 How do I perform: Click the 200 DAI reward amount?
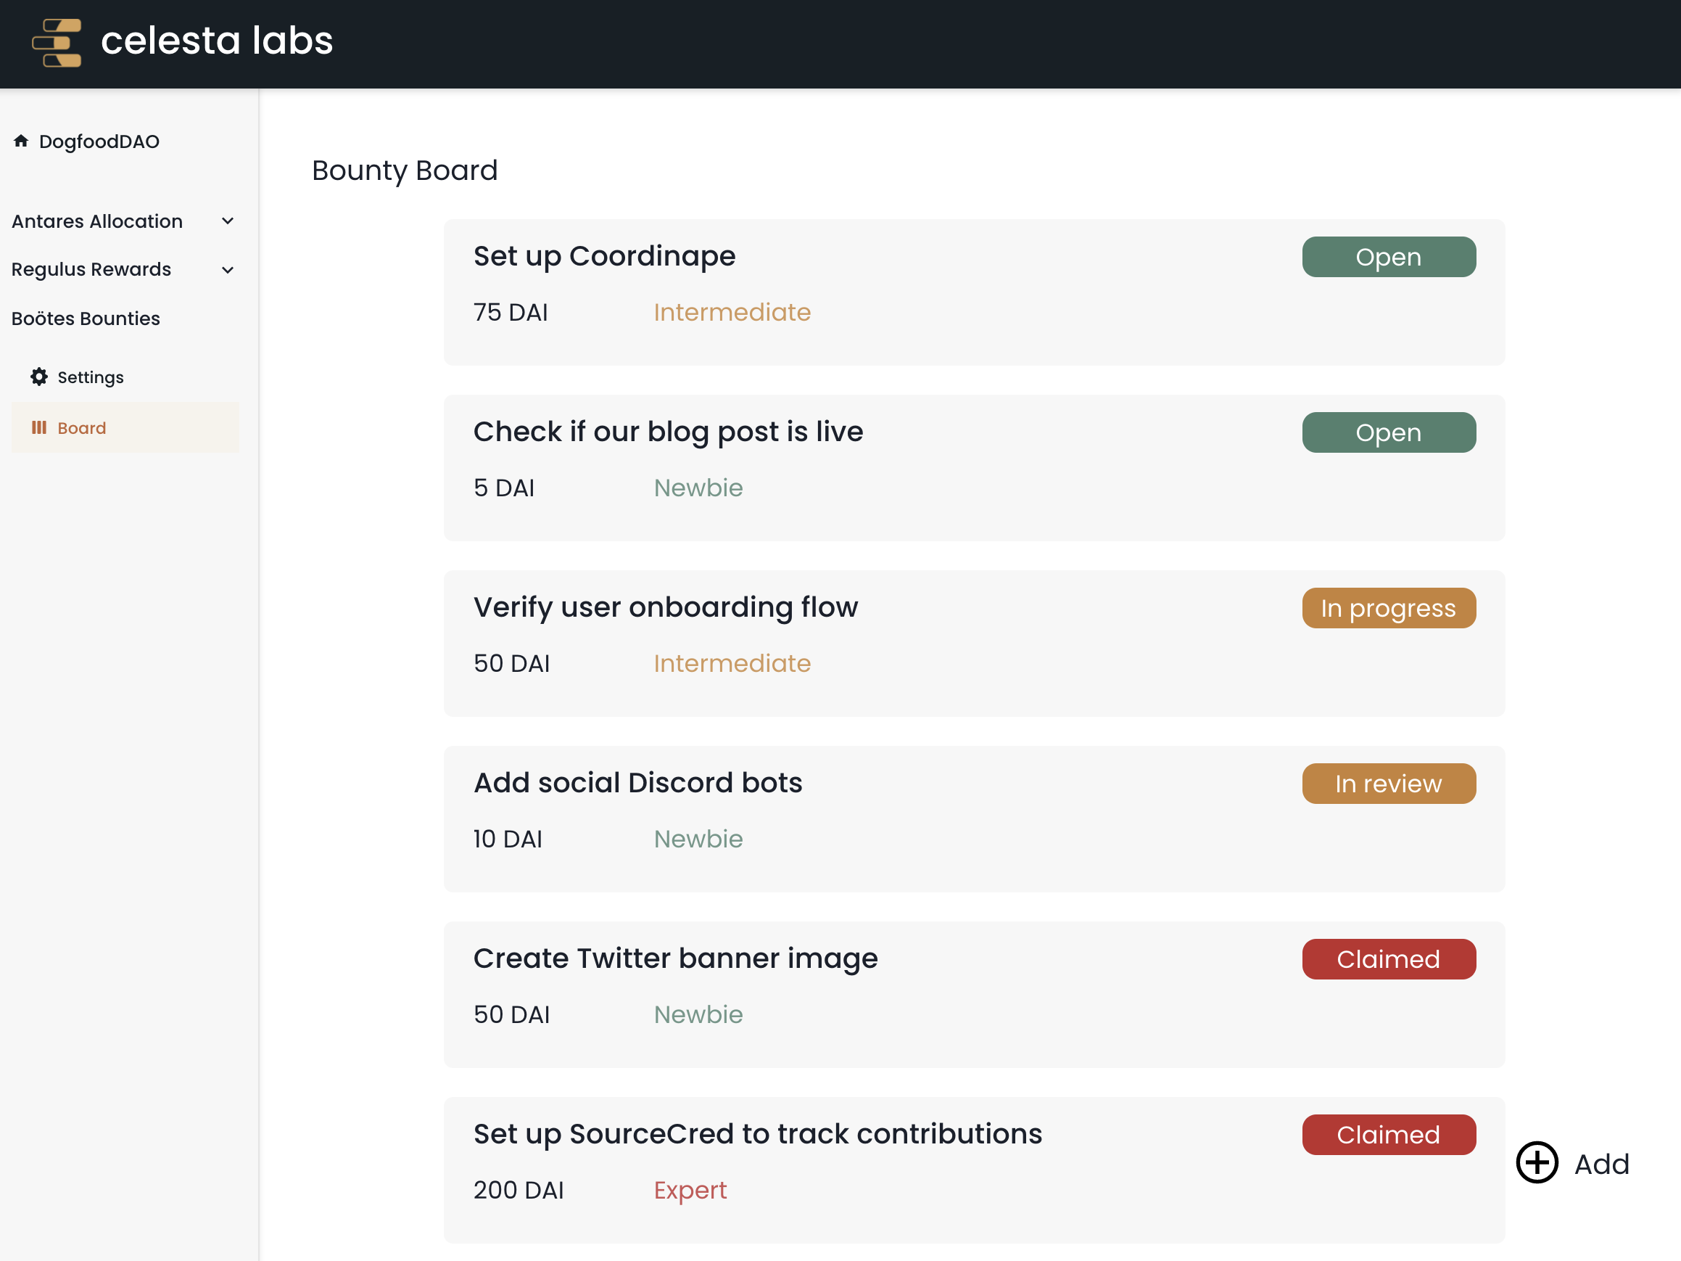(519, 1191)
